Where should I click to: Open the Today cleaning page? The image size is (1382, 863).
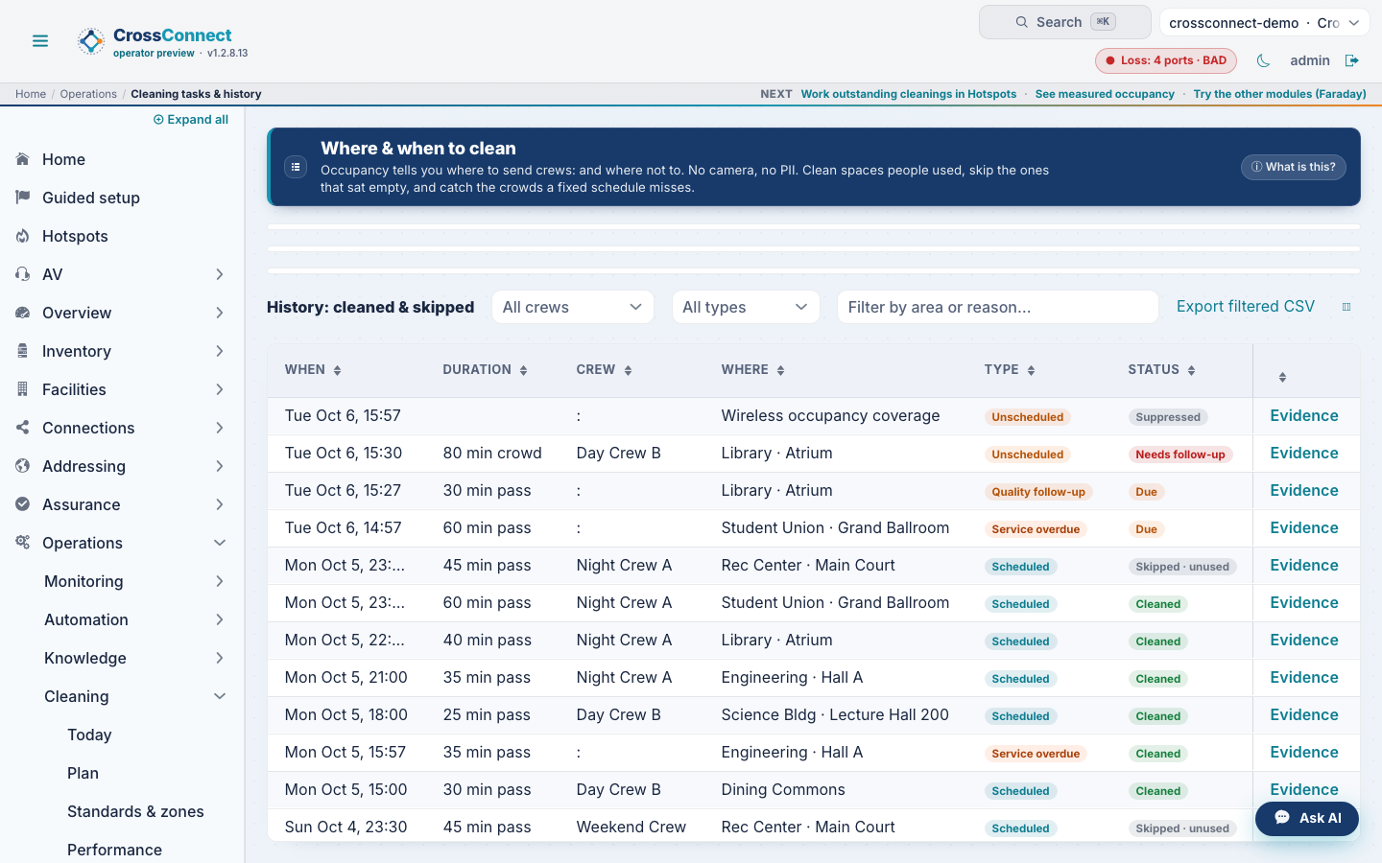(x=89, y=735)
